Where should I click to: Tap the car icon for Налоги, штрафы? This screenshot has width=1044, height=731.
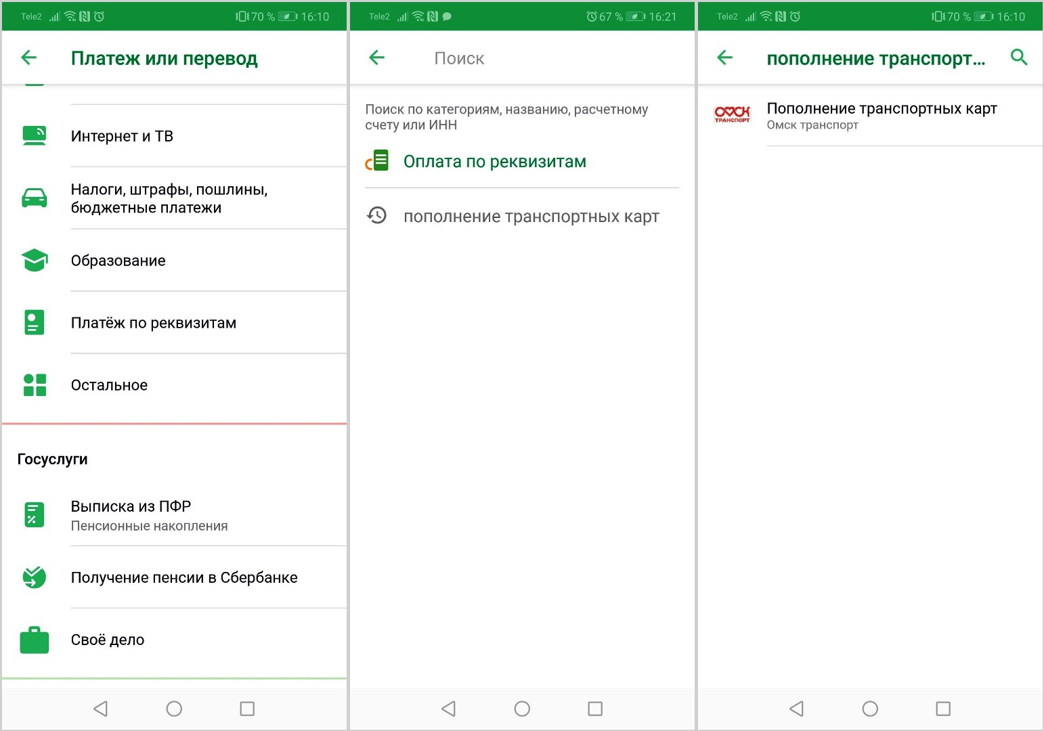pyautogui.click(x=35, y=198)
